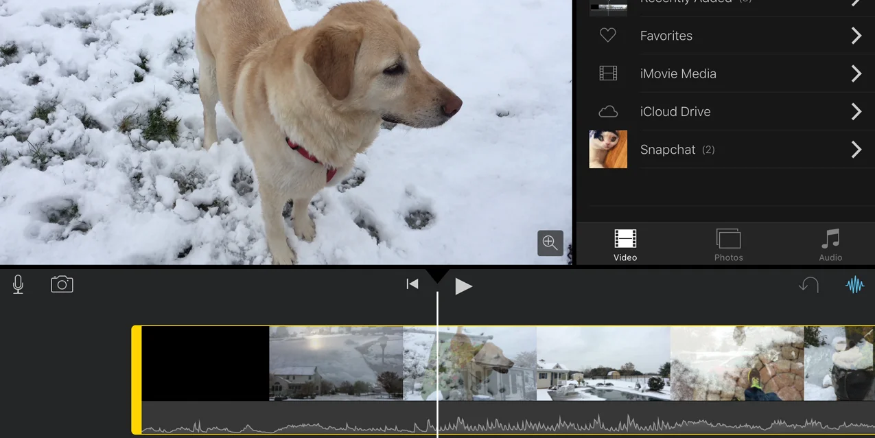Expand iMovie Media with its chevron

tap(856, 73)
